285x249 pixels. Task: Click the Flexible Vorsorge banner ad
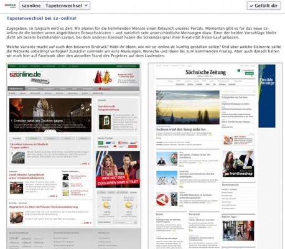(x=267, y=96)
